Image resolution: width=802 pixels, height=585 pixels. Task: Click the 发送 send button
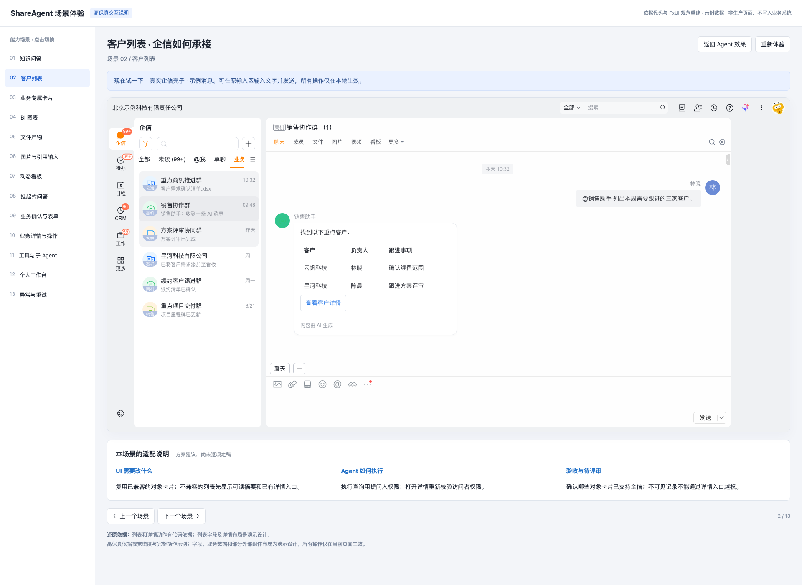tap(706, 418)
